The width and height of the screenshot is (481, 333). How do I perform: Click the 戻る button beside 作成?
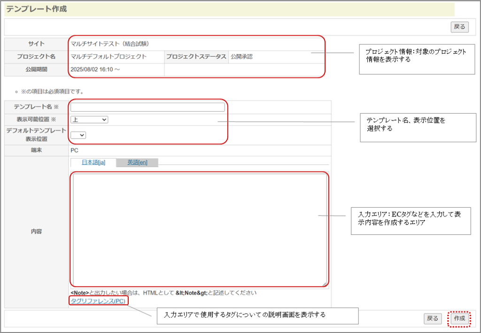(x=432, y=318)
